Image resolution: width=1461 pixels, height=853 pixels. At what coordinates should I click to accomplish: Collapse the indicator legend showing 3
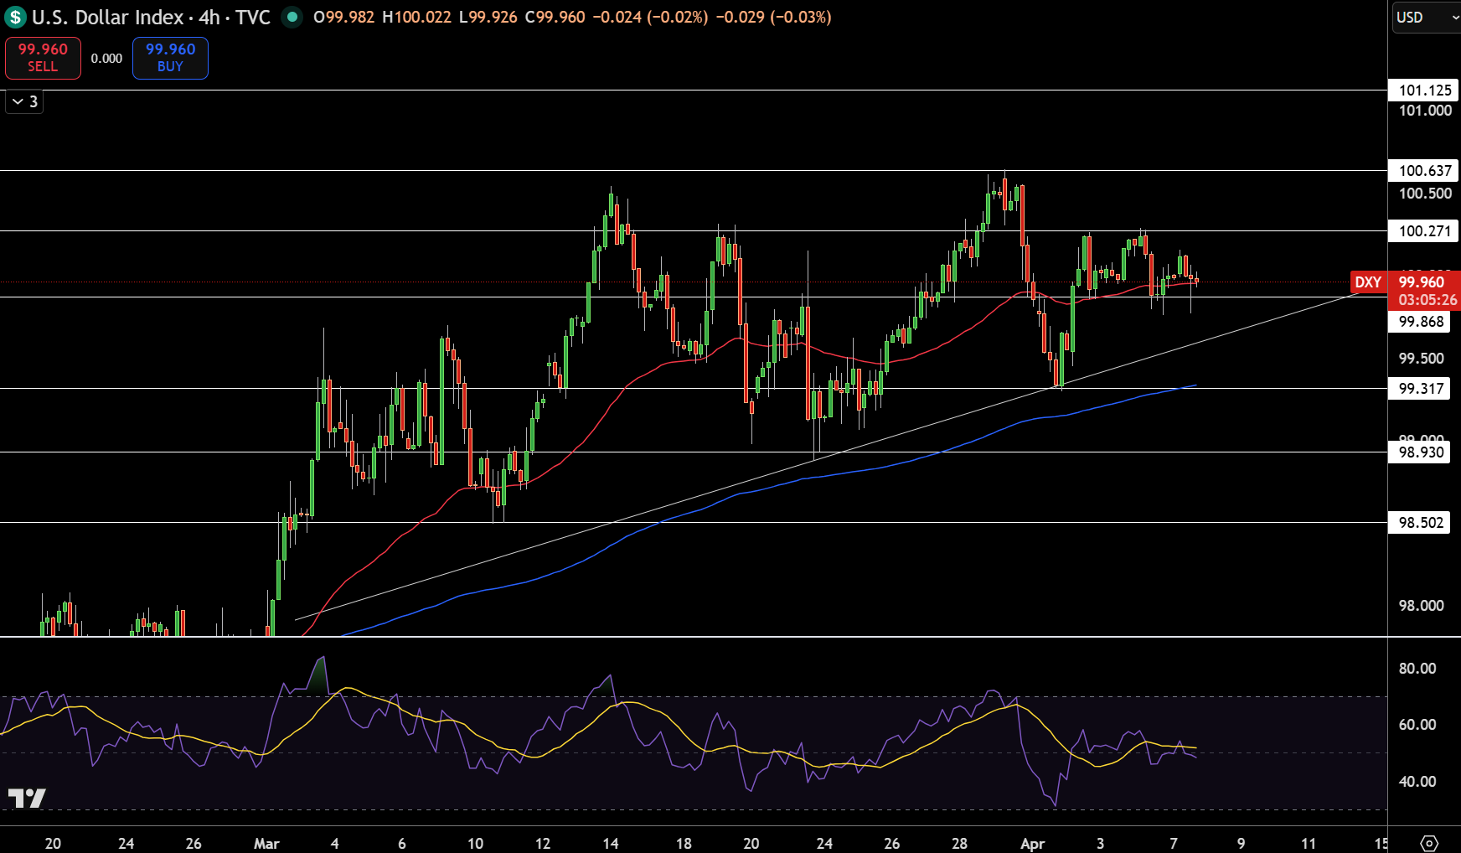point(24,101)
